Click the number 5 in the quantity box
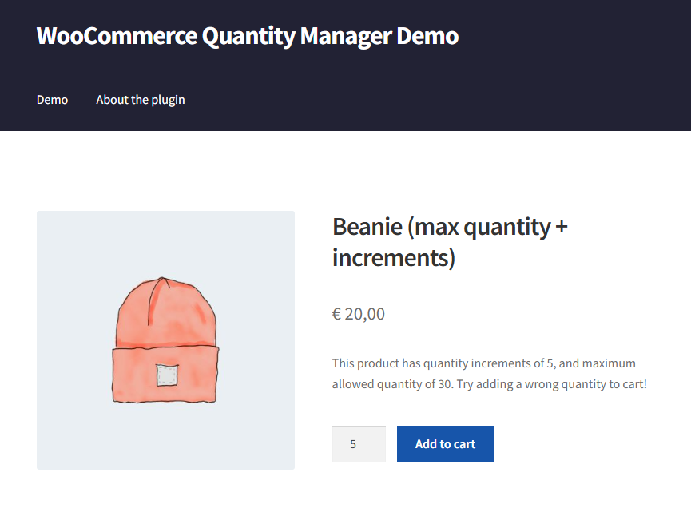This screenshot has height=524, width=691. (353, 444)
